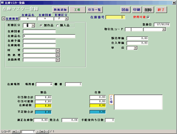
Task: Go to next record arrow
Action: click(38, 132)
